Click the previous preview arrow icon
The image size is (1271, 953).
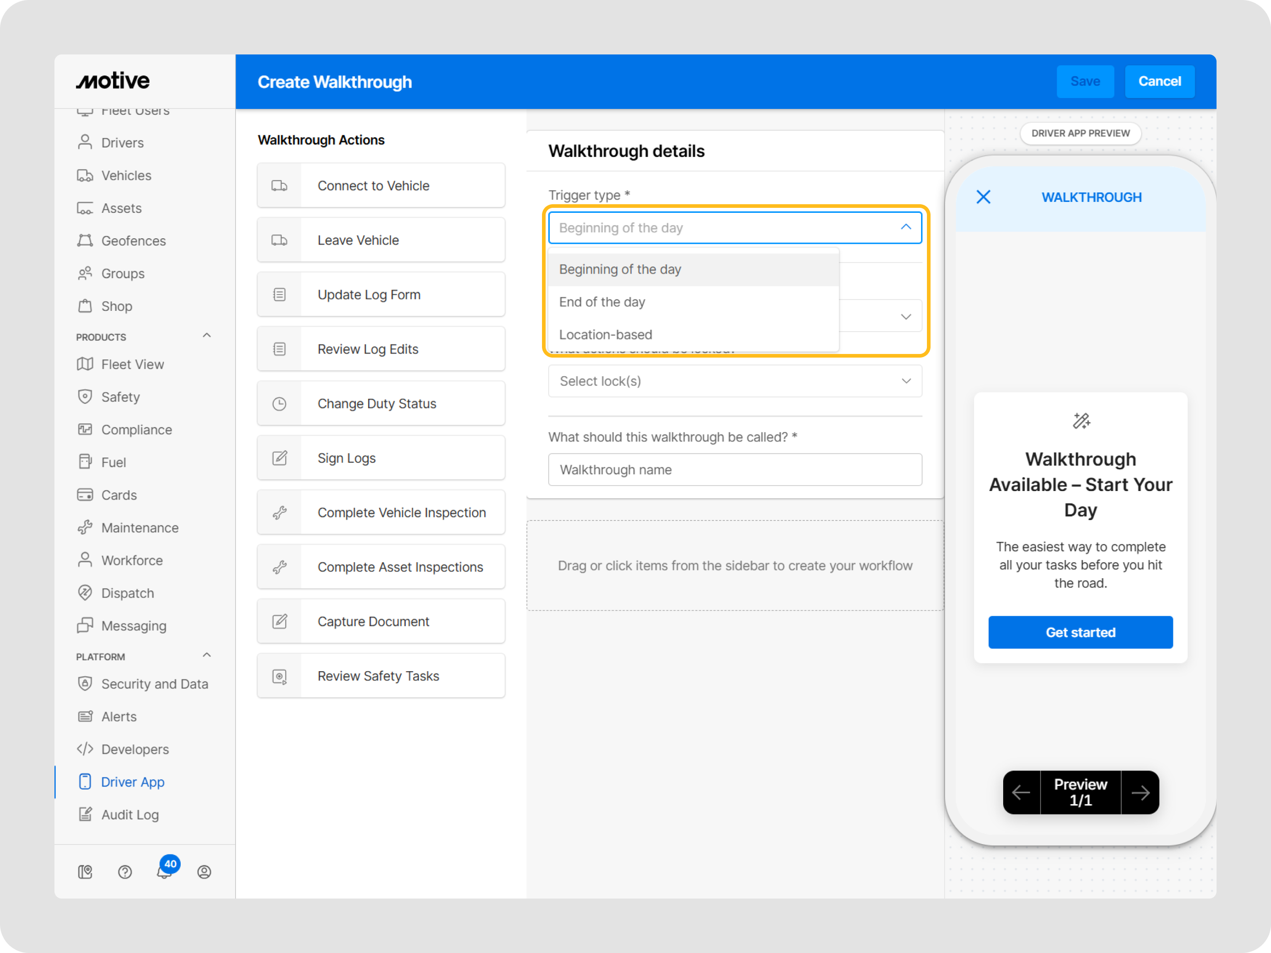pyautogui.click(x=1021, y=792)
